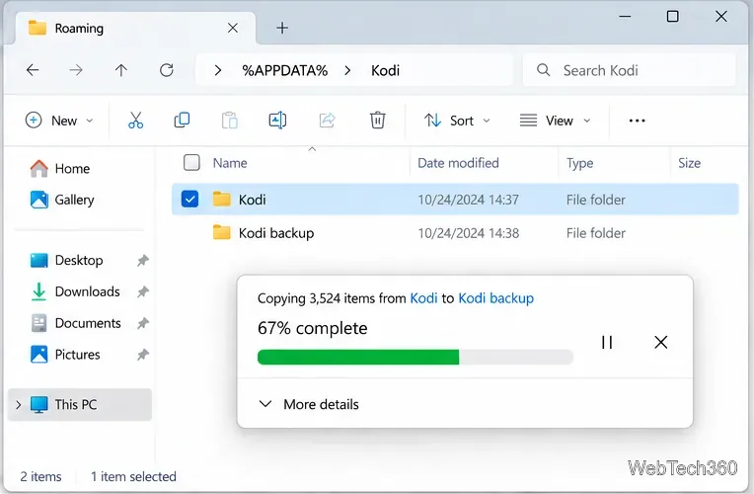Click the Kodi source link in dialog

423,298
